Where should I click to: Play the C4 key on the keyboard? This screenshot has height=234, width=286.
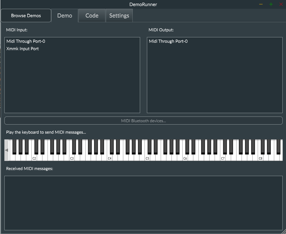(109, 158)
